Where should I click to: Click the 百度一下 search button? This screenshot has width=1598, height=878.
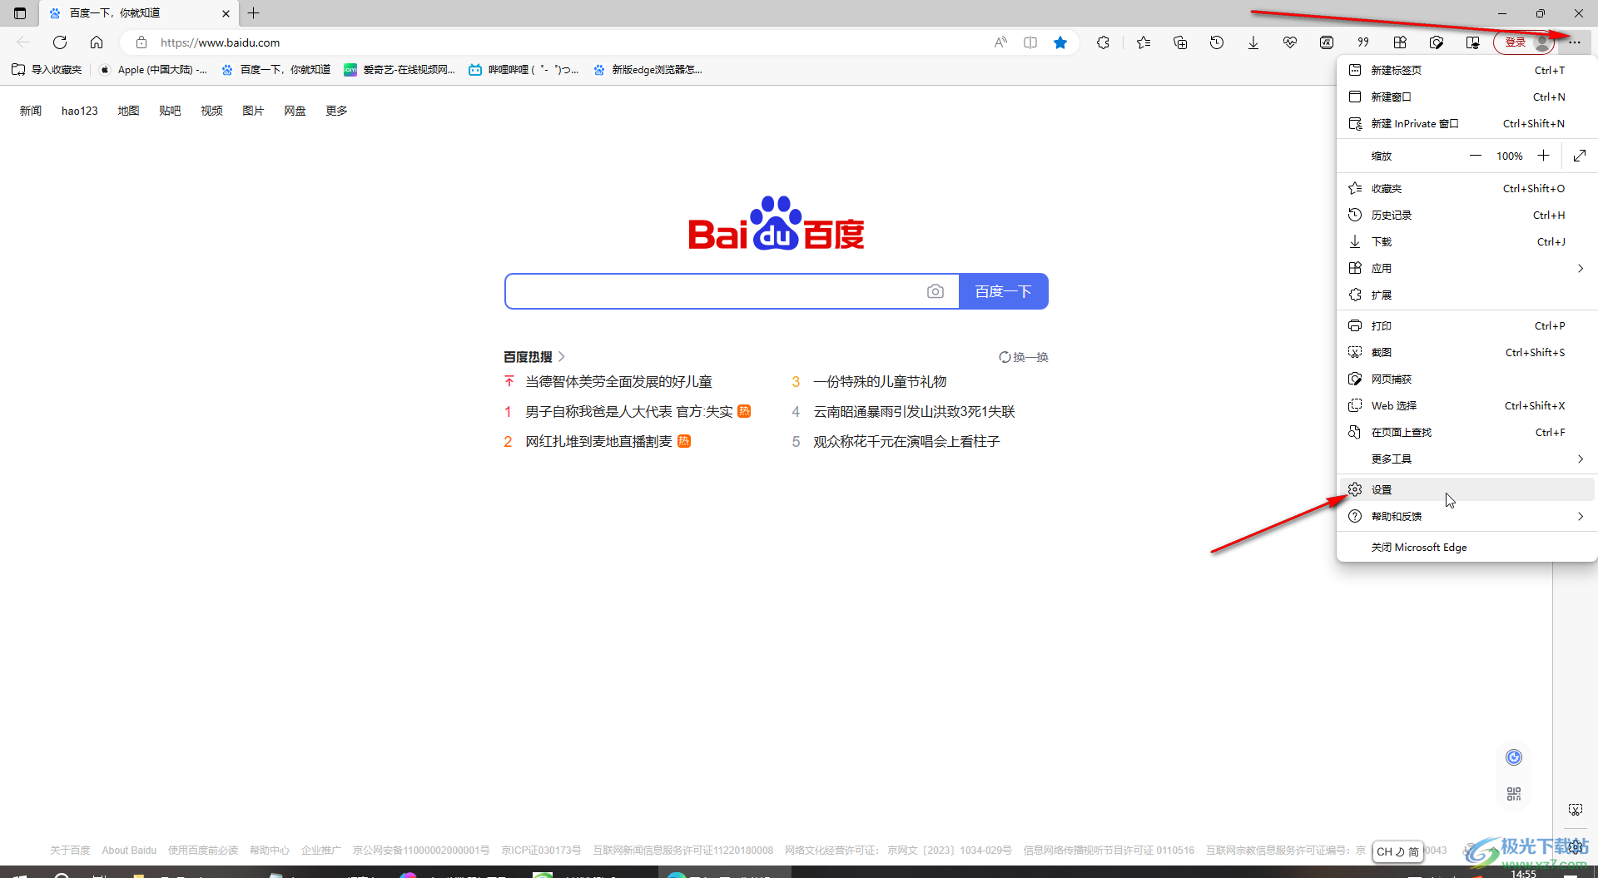(1003, 291)
